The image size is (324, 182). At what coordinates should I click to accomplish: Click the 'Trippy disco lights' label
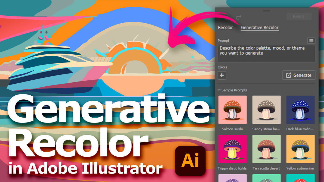click(232, 168)
